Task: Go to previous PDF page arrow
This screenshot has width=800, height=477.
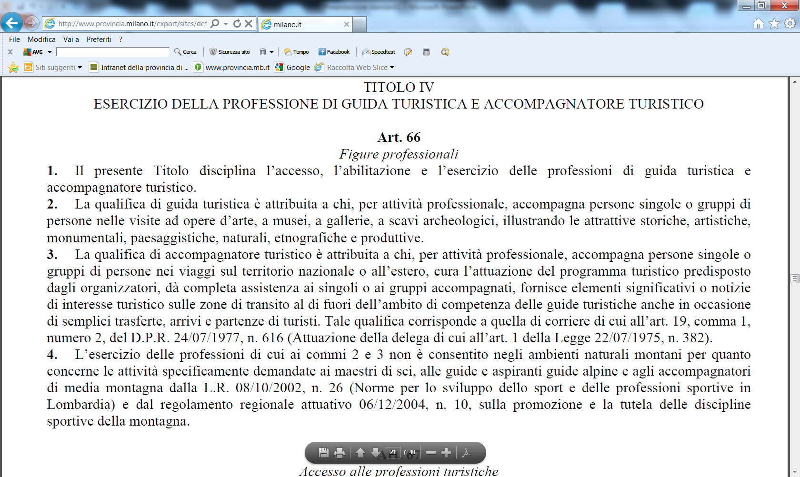Action: tap(360, 453)
